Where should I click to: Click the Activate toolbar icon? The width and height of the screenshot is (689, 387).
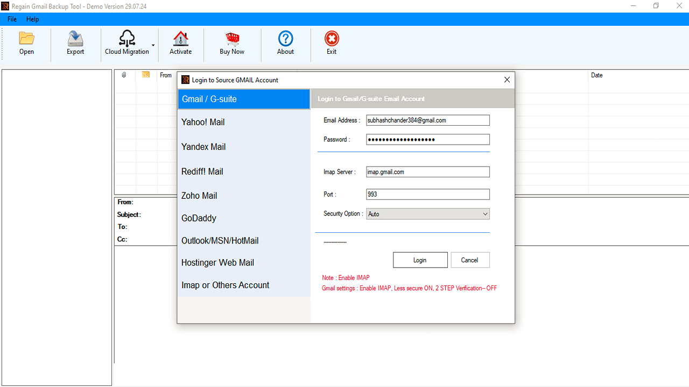tap(180, 43)
